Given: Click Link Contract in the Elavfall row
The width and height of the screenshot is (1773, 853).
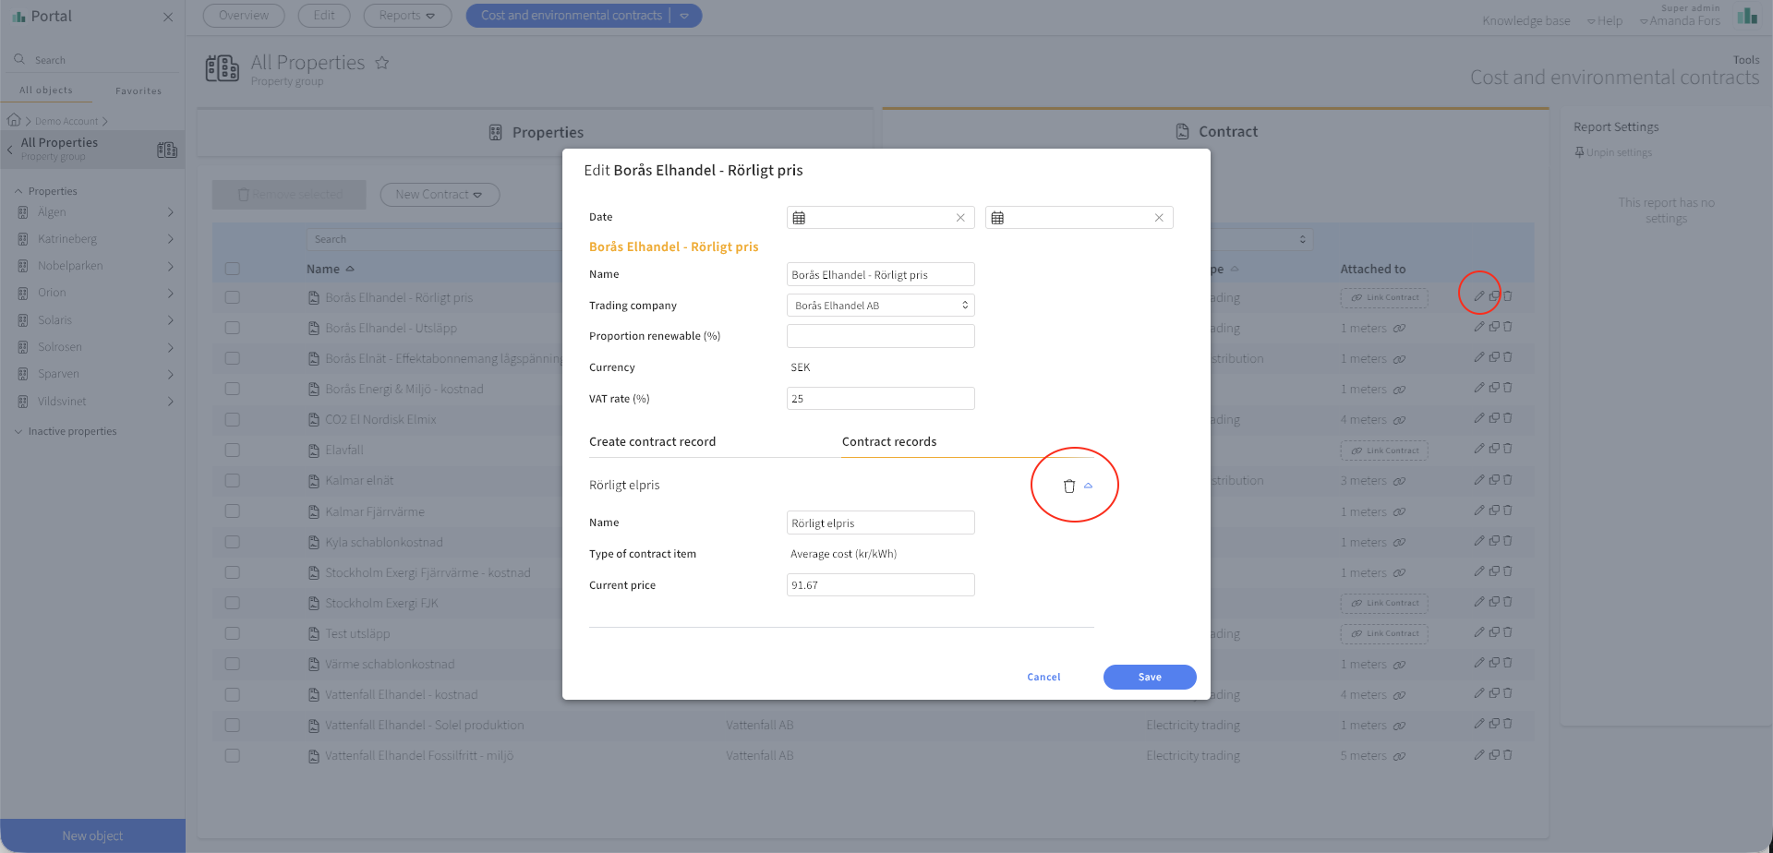Looking at the screenshot, I should tap(1384, 451).
